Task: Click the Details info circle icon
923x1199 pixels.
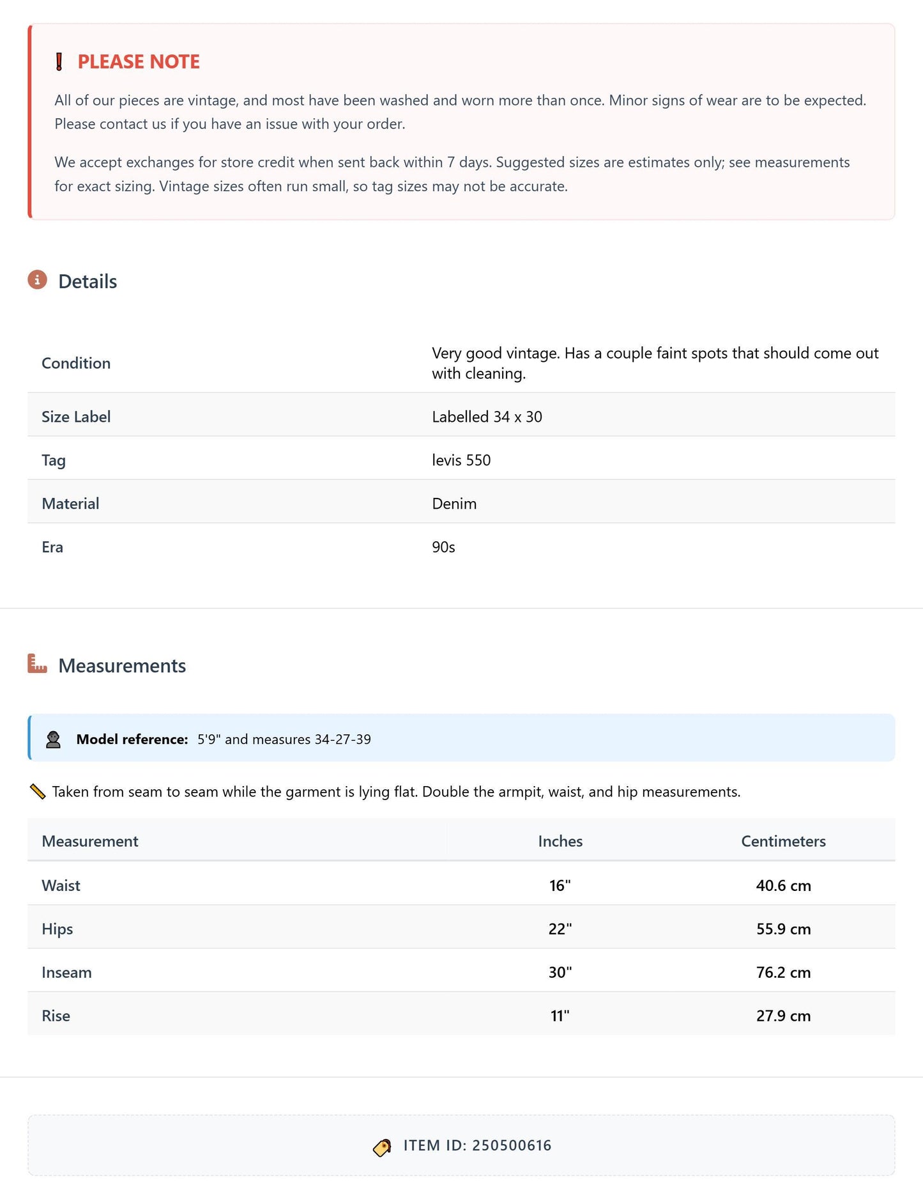Action: pos(37,280)
